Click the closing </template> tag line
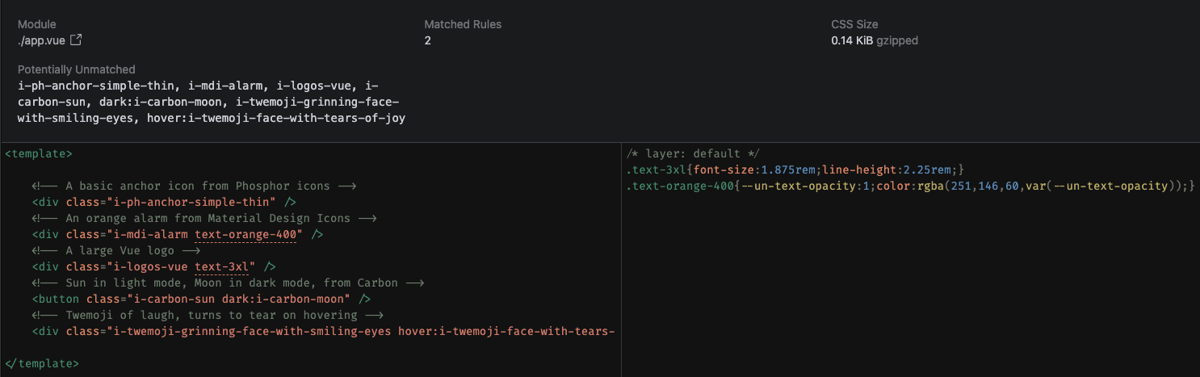 [x=42, y=363]
